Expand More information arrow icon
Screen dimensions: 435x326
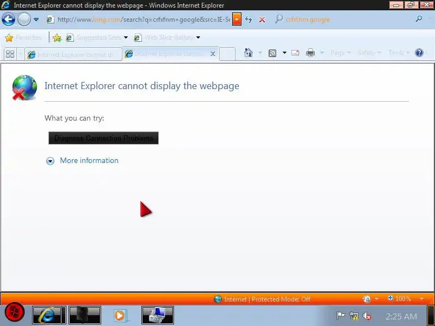tap(50, 161)
